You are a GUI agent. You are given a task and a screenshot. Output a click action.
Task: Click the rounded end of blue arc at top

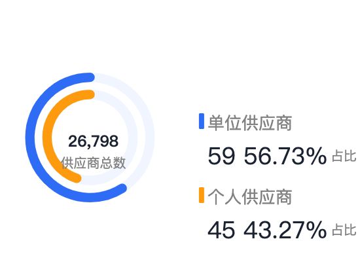[x=90, y=77]
